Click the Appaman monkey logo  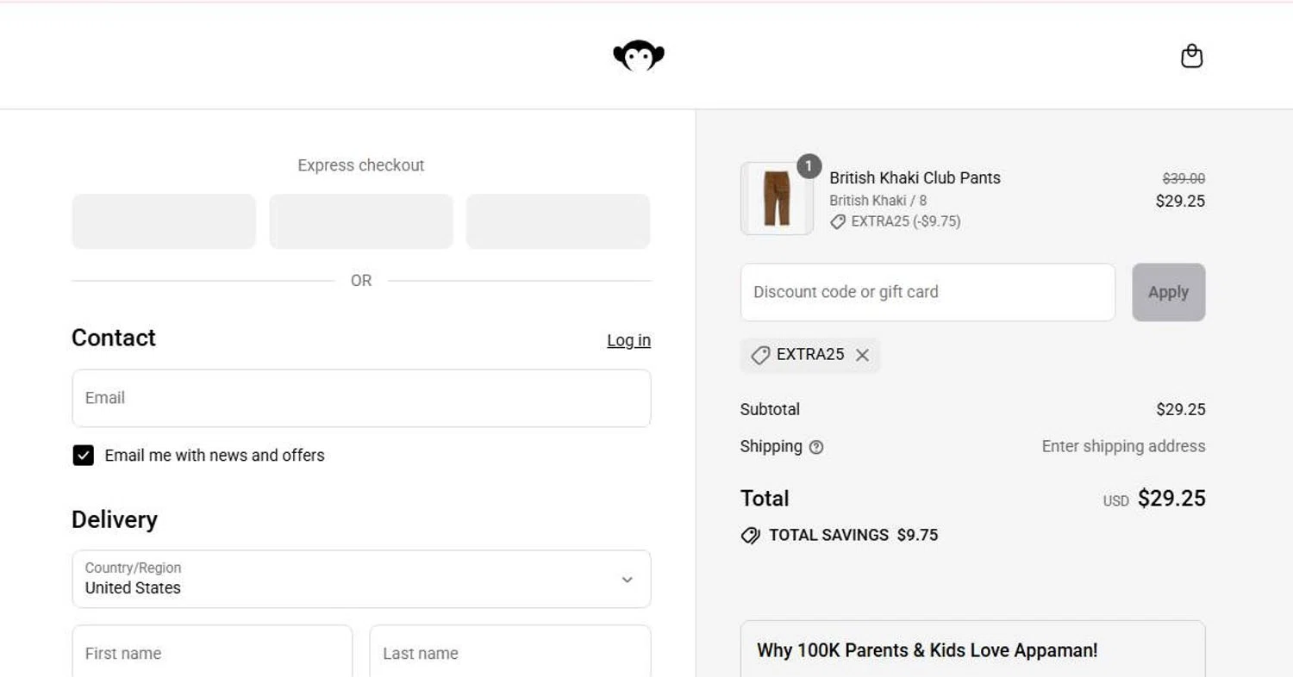(639, 56)
